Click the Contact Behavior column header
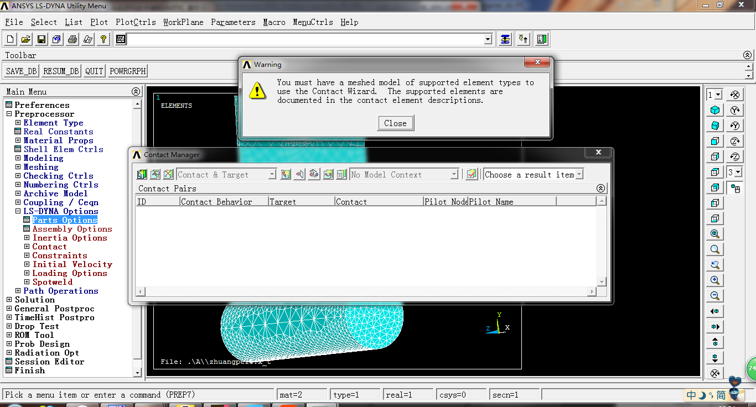The image size is (756, 407). pos(224,202)
